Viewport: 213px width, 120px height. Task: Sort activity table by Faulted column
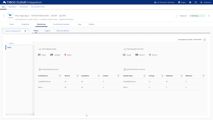pyautogui.click(x=118, y=76)
